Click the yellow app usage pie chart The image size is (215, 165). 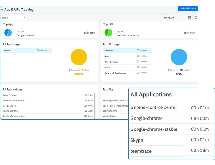pyautogui.click(x=79, y=57)
